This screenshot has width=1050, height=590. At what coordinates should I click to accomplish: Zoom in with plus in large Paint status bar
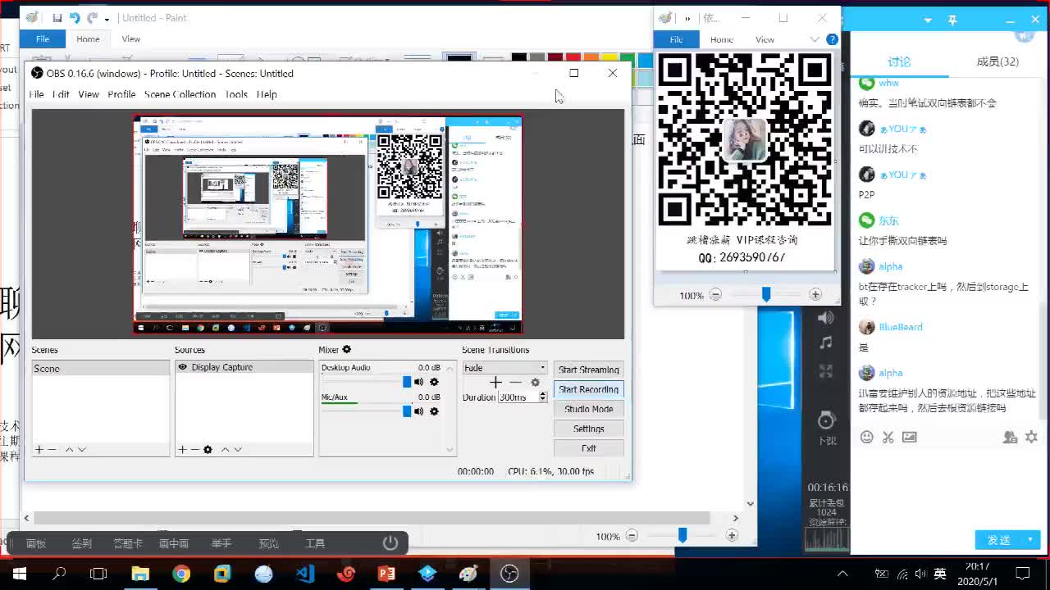[x=732, y=536]
